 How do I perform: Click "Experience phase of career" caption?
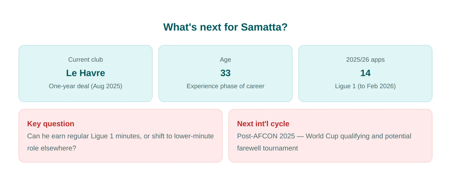click(226, 86)
